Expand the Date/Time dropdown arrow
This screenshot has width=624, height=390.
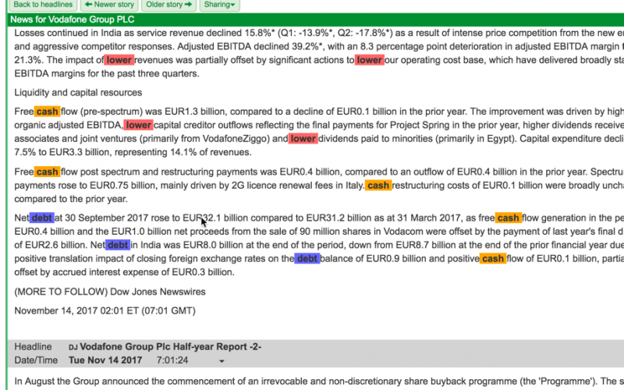(x=222, y=361)
